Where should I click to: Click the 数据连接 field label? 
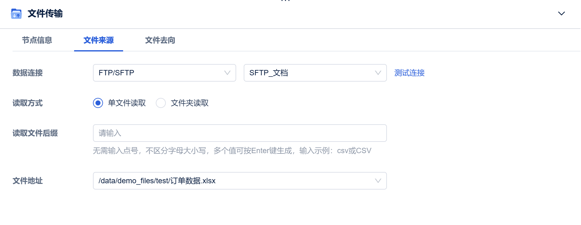point(28,73)
